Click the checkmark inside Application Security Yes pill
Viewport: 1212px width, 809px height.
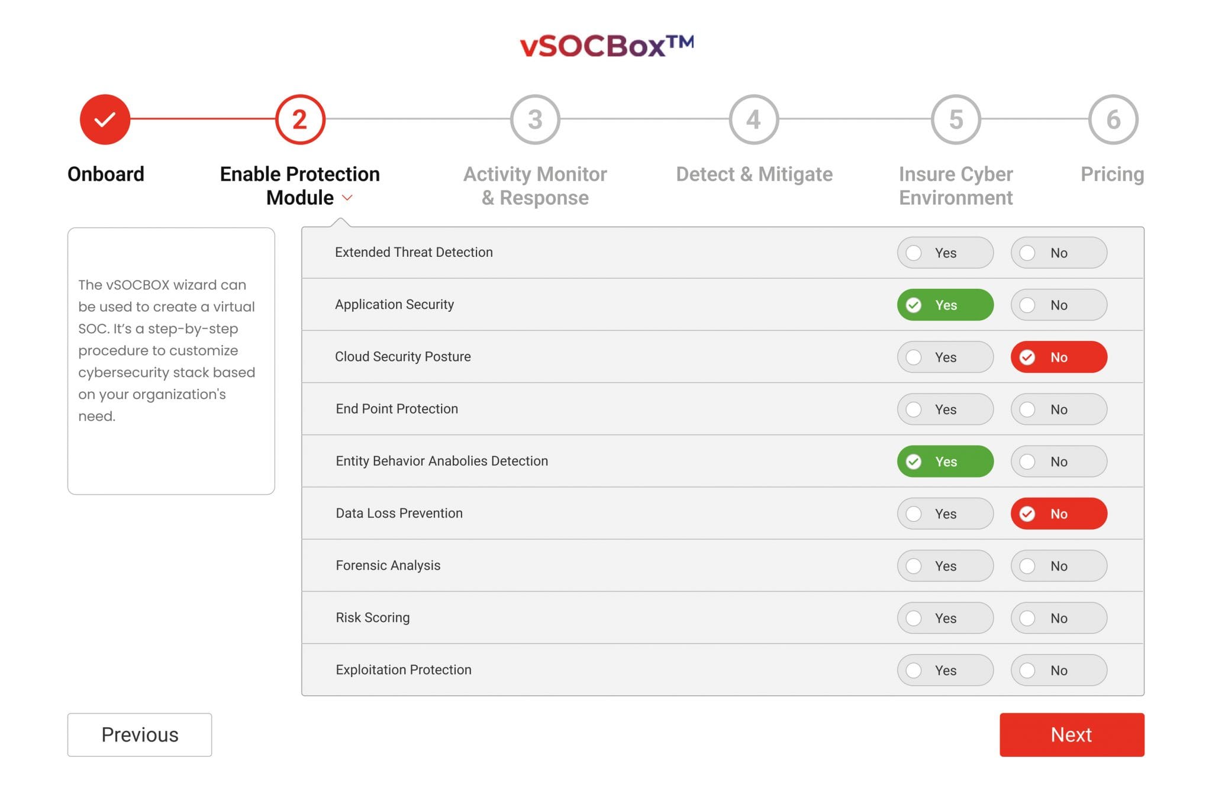pos(914,305)
